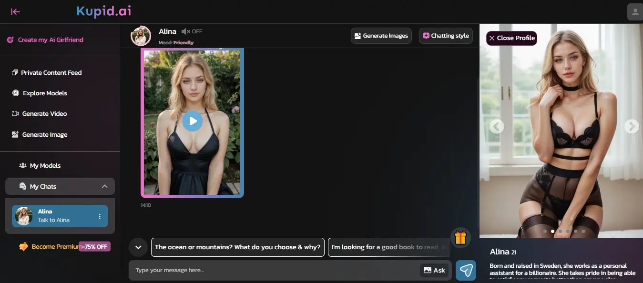Open the three-dot menu on Alina chat
Viewport: 643px width, 283px height.
point(100,216)
